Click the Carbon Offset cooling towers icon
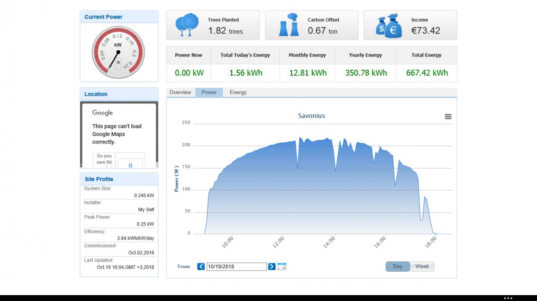Image resolution: width=537 pixels, height=301 pixels. 289,25
